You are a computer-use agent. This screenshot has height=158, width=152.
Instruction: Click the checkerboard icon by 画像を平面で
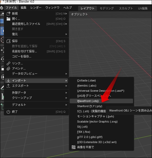pos(74,147)
